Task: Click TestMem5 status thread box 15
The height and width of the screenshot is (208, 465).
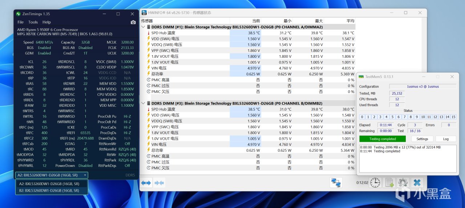Action: click(453, 117)
